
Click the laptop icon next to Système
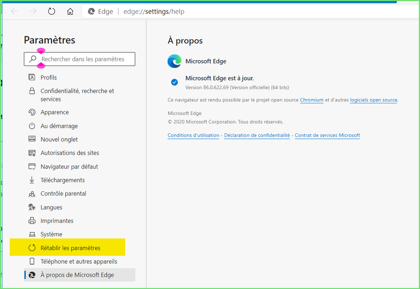pyautogui.click(x=32, y=234)
